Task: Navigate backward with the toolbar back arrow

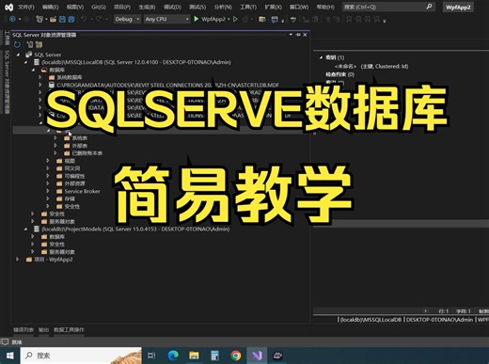Action: [13, 19]
